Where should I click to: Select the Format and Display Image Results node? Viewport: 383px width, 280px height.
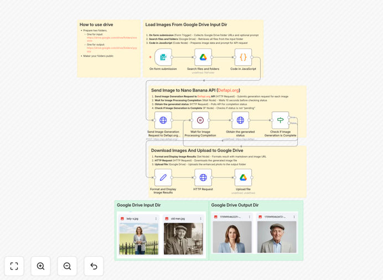[163, 177]
